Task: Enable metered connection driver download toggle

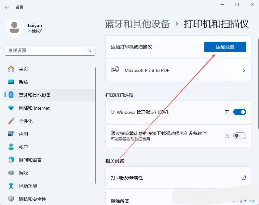Action: [x=240, y=136]
